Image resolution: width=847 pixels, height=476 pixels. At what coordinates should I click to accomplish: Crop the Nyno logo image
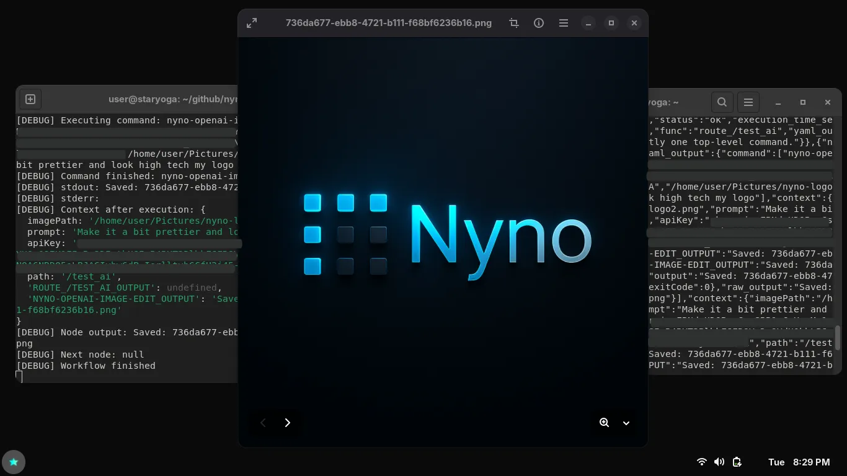point(514,23)
